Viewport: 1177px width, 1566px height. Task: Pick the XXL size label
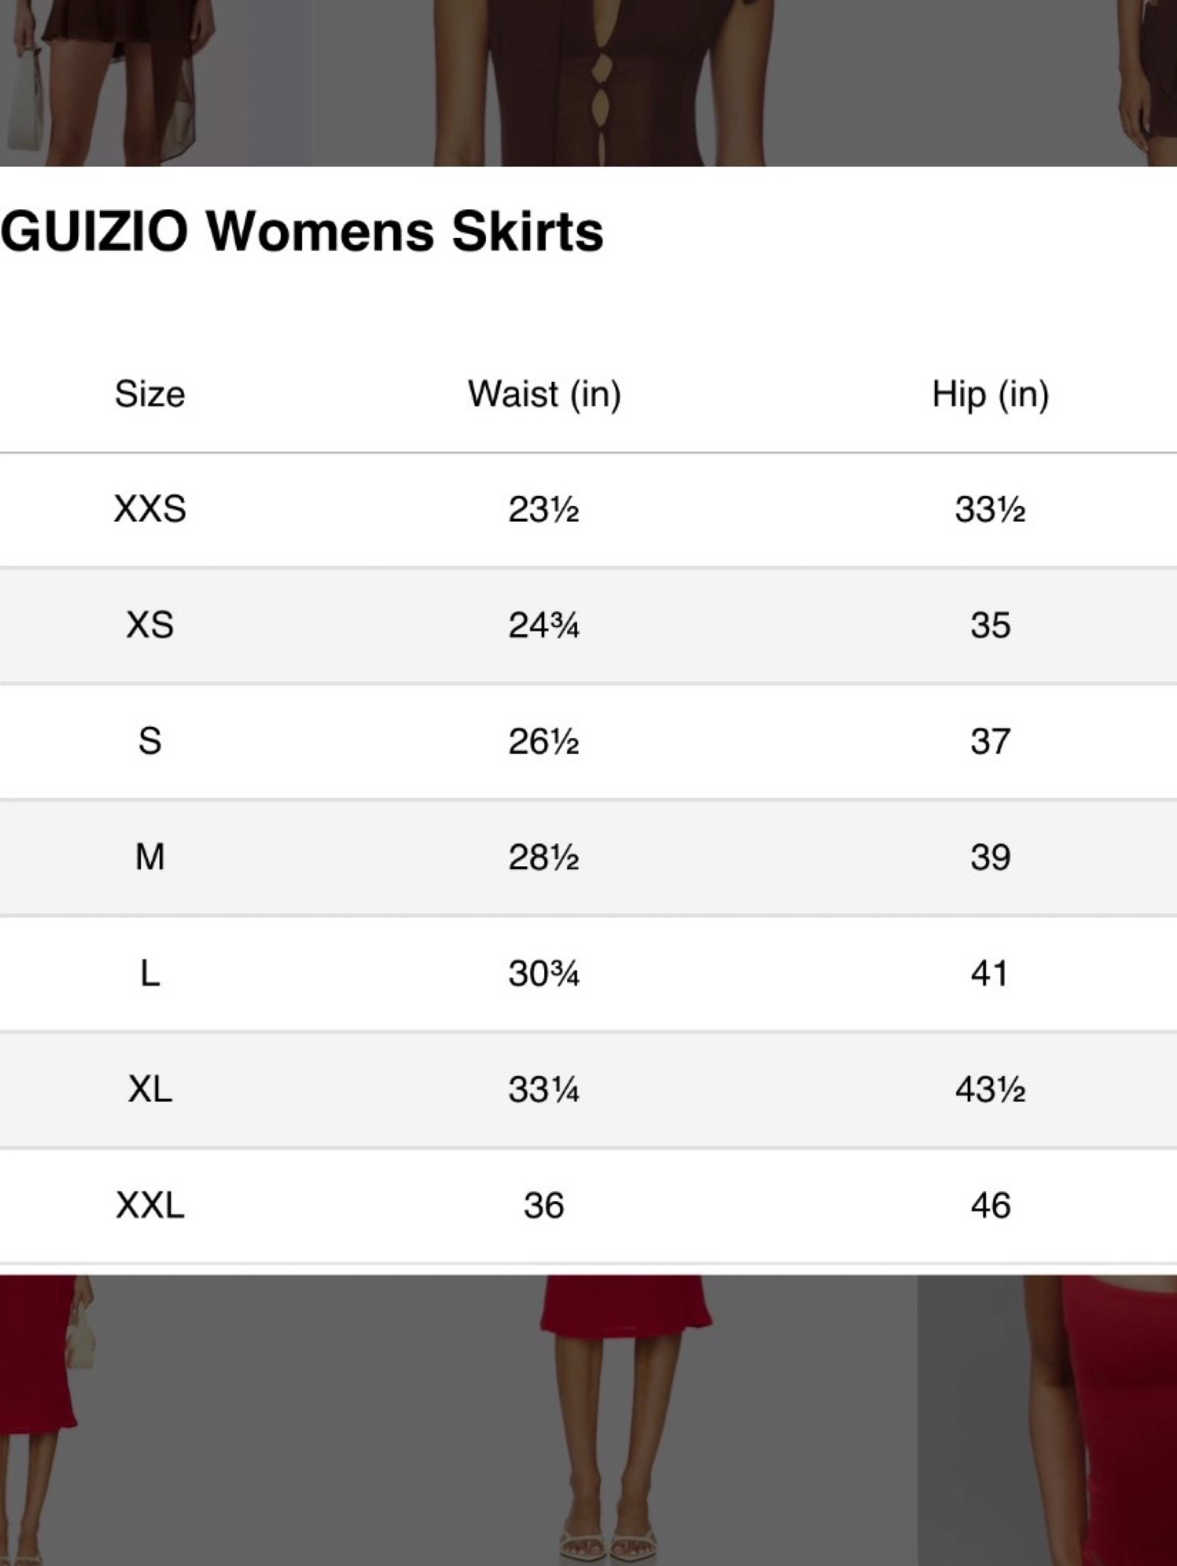(150, 1205)
